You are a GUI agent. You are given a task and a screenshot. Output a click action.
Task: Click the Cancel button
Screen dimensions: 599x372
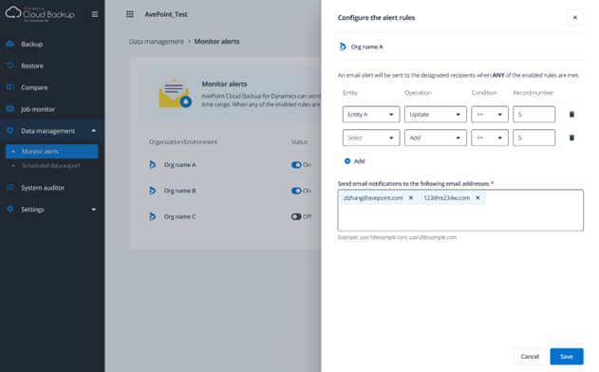(530, 356)
